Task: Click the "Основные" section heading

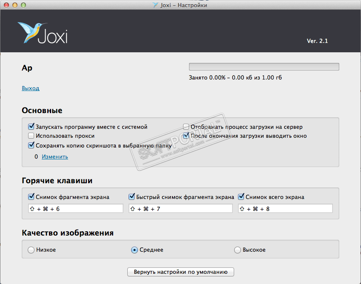Action: click(42, 111)
